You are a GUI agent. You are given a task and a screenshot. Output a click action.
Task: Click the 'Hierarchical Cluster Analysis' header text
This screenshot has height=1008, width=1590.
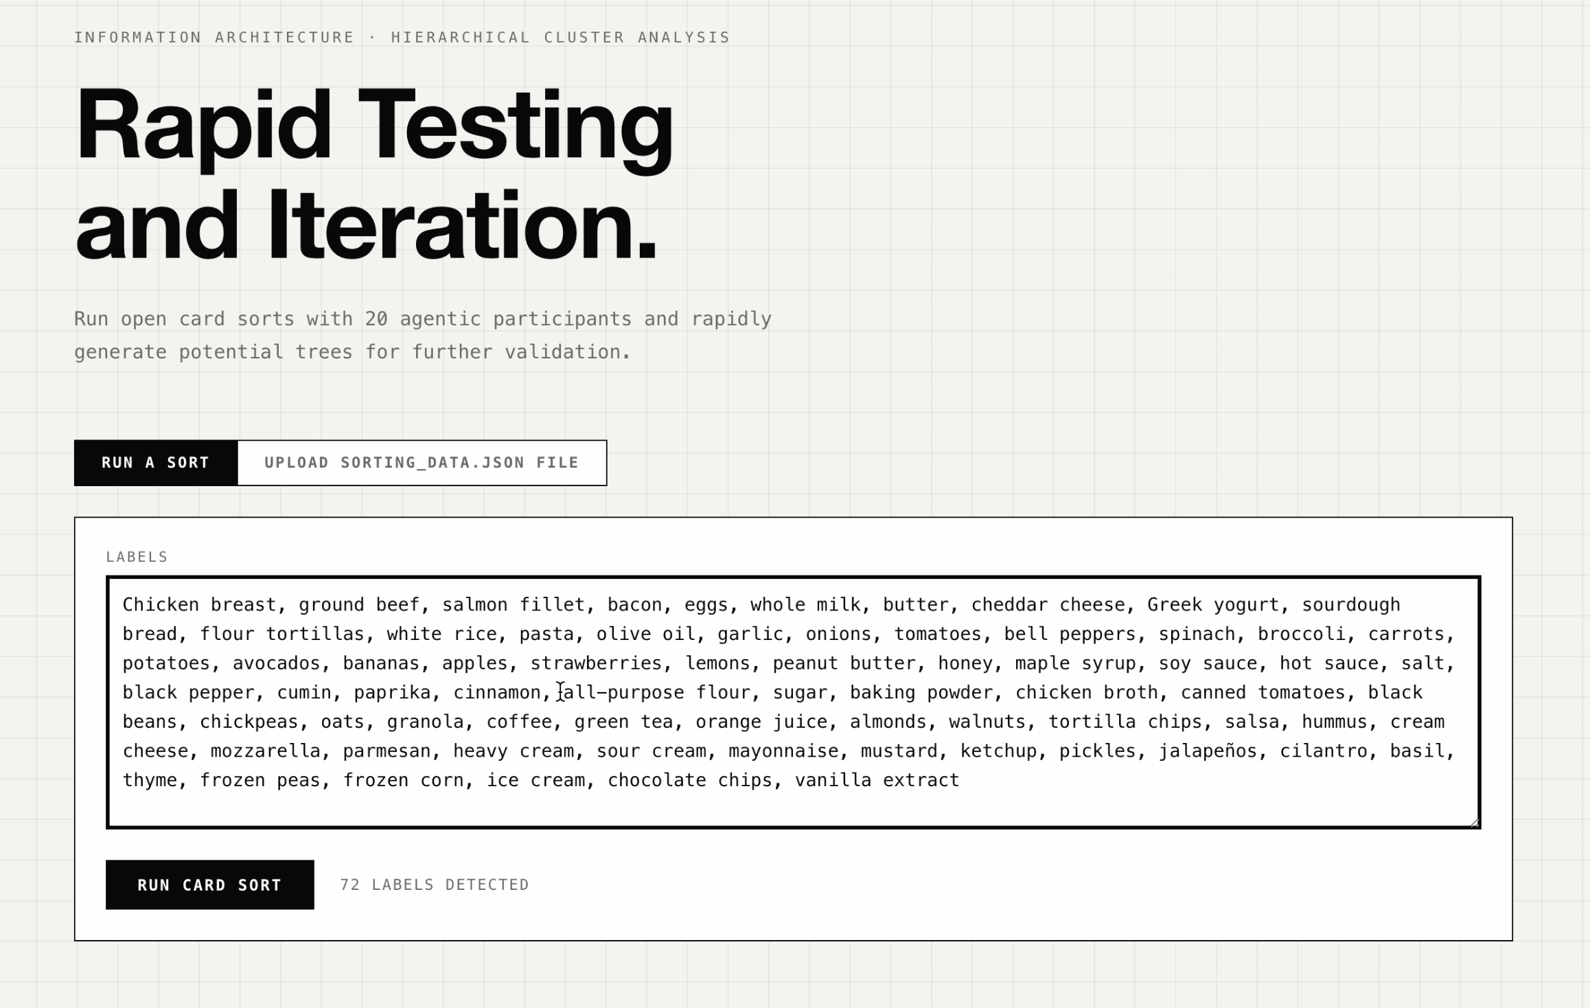tap(560, 37)
